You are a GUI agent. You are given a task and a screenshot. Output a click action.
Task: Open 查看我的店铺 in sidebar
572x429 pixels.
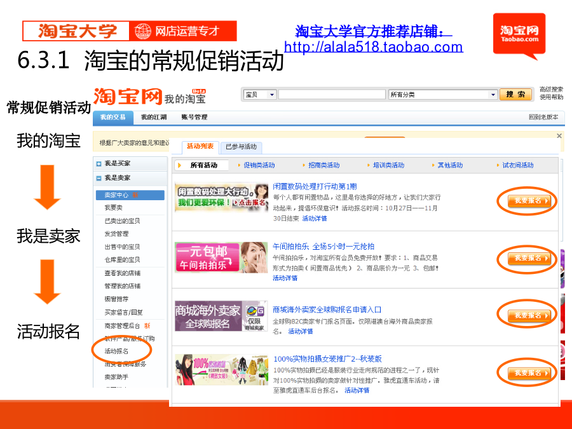[x=122, y=273]
